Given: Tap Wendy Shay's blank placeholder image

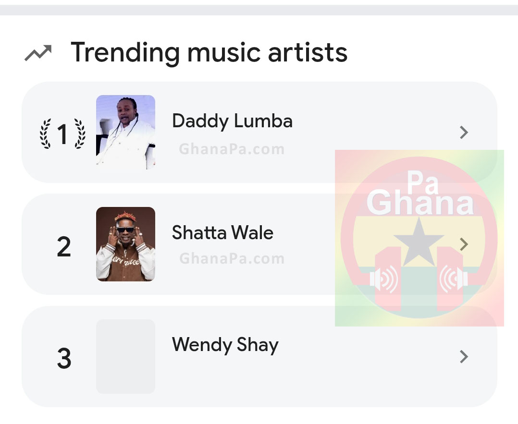Looking at the screenshot, I should pyautogui.click(x=125, y=356).
